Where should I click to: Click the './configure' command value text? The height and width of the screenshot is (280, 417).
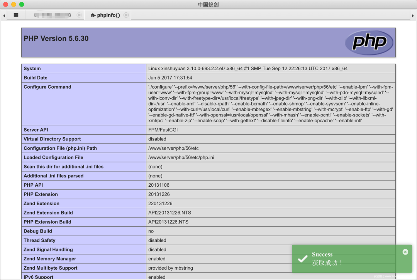[x=270, y=104]
